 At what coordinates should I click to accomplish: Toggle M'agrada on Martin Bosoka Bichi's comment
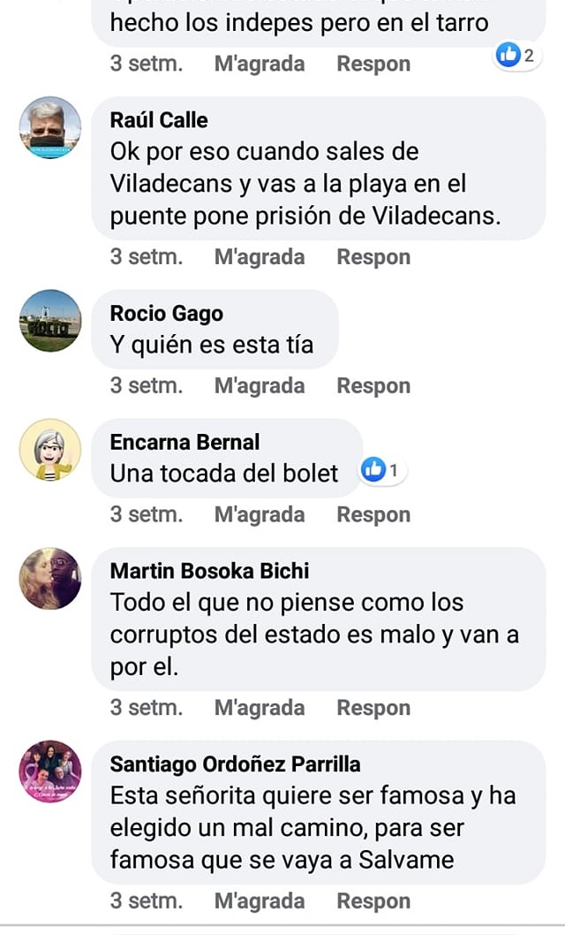260,708
